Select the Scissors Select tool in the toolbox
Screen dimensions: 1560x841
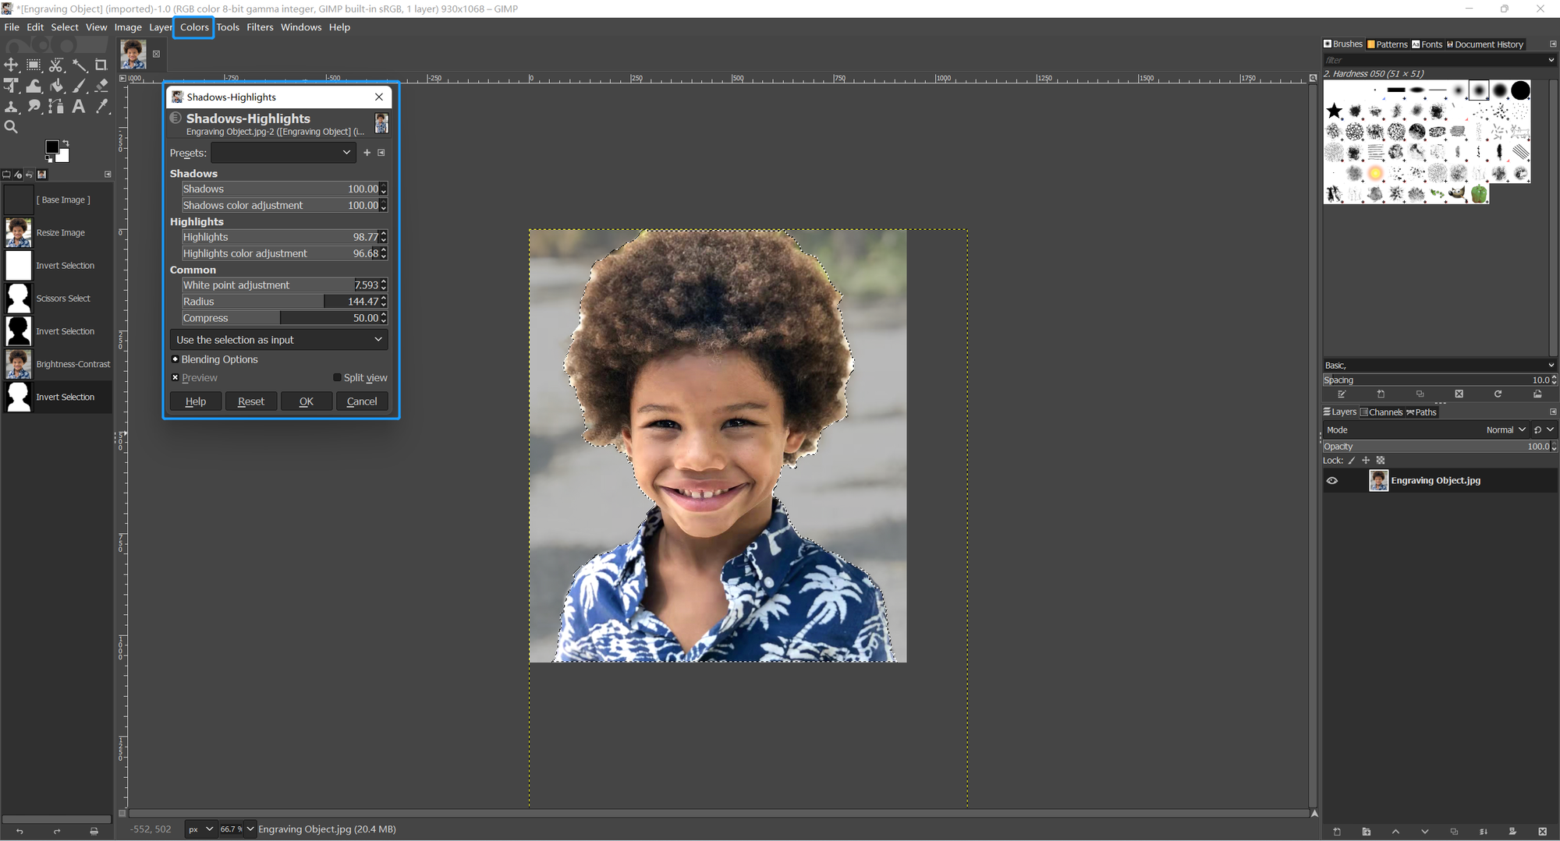56,65
